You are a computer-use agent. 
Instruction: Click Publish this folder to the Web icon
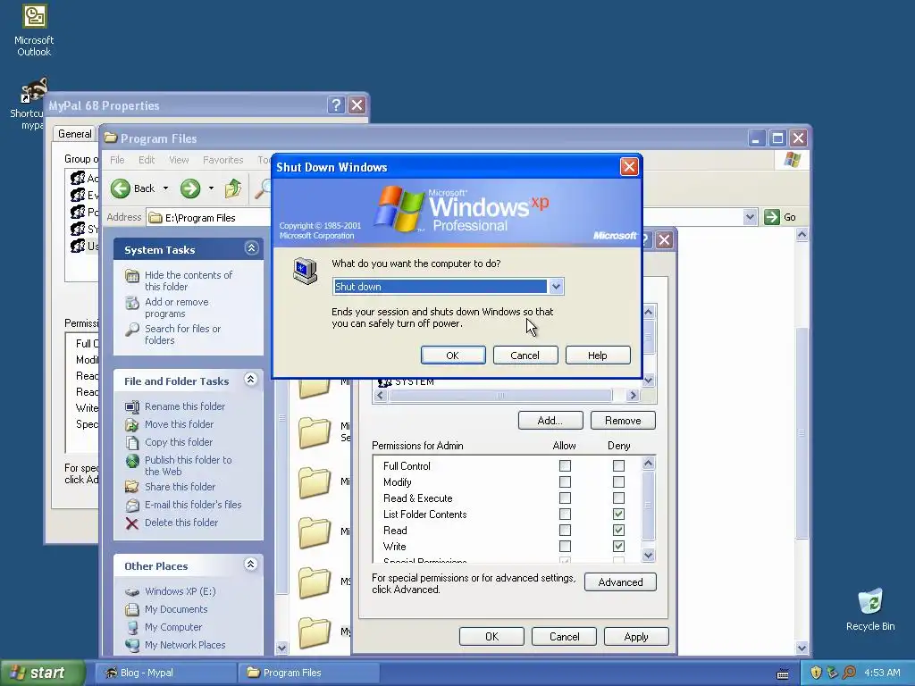(x=132, y=461)
